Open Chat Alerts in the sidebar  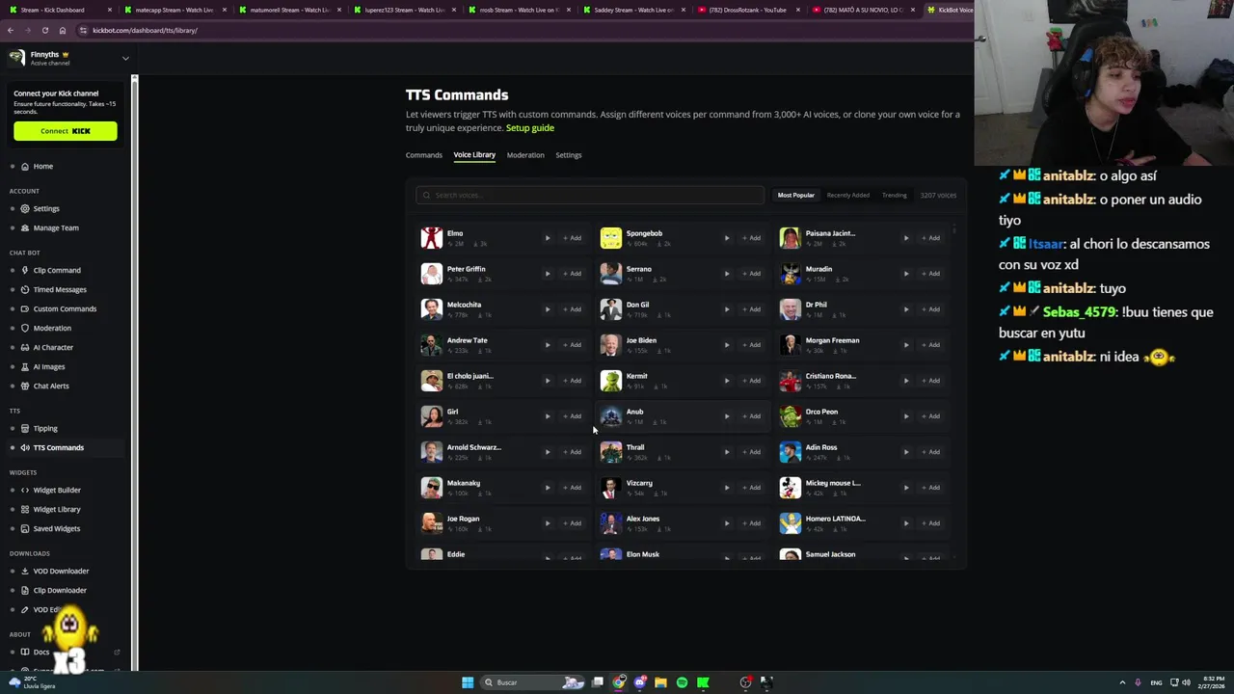[51, 387]
